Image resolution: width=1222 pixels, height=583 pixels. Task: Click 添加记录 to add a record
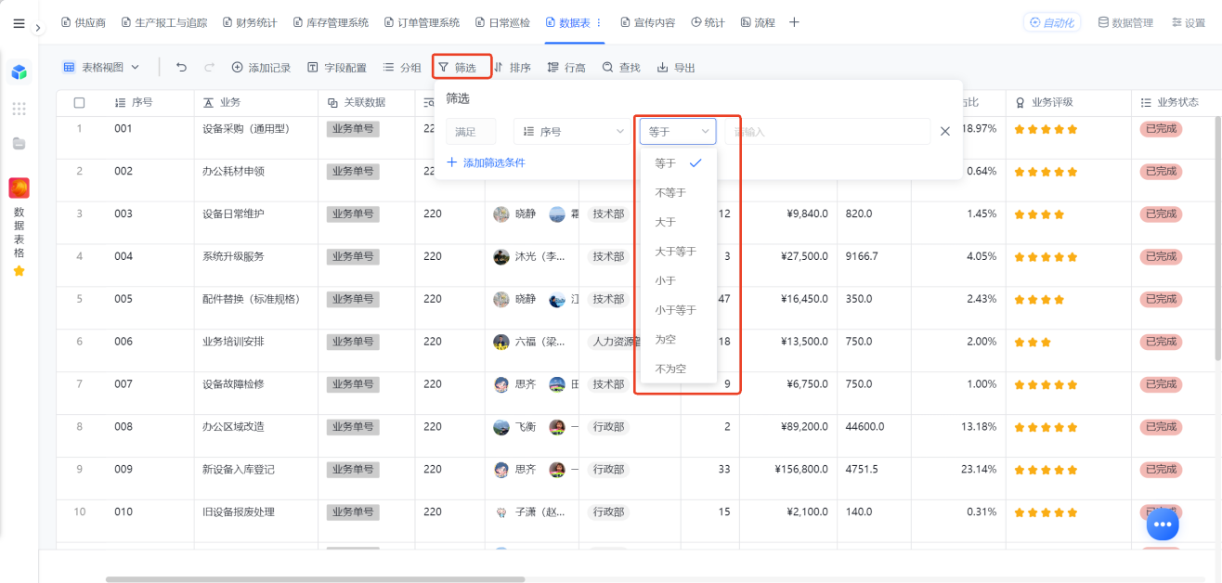261,67
